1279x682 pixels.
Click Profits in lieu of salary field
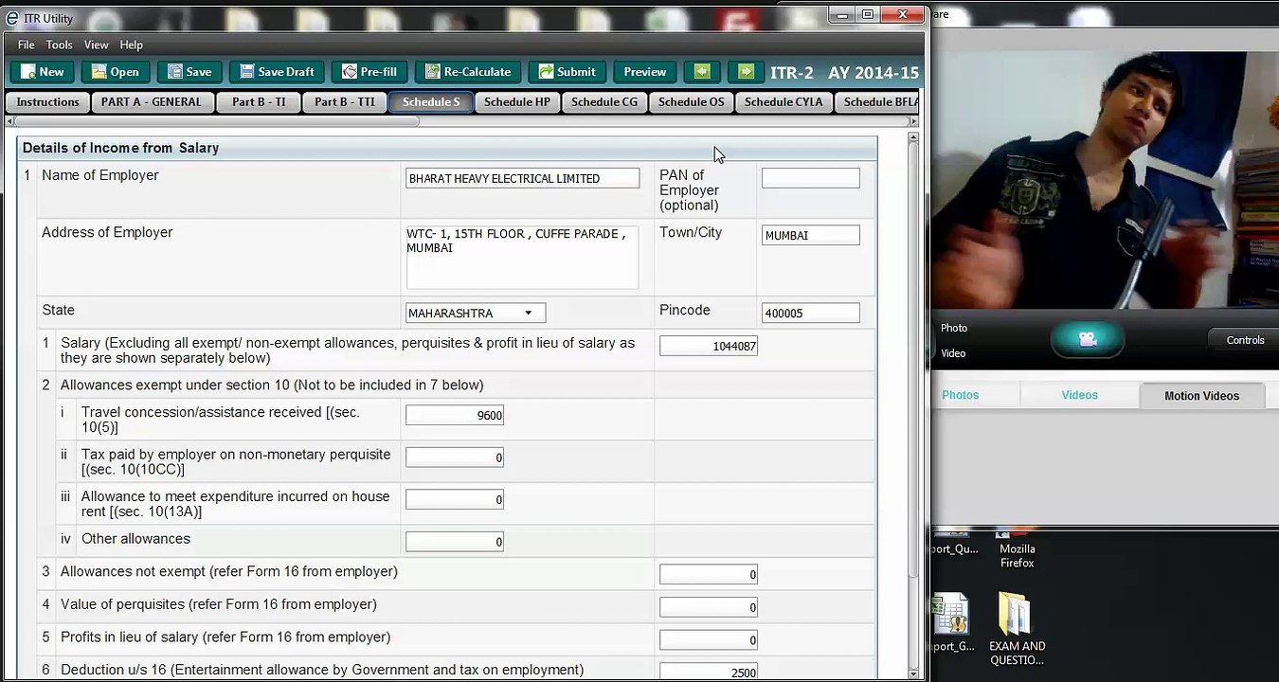pyautogui.click(x=708, y=639)
